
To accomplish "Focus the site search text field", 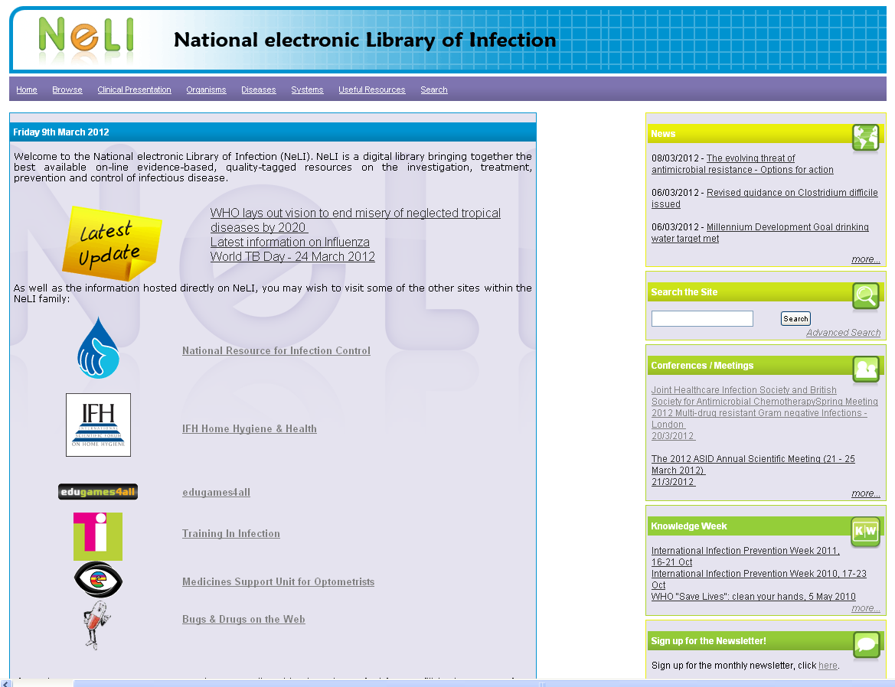I will [x=702, y=319].
